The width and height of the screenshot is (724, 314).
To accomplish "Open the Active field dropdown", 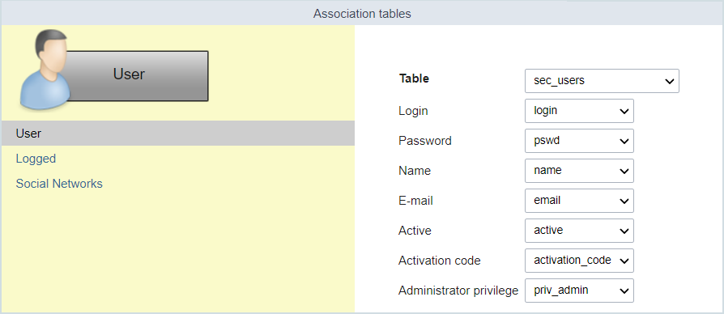I will [x=579, y=231].
